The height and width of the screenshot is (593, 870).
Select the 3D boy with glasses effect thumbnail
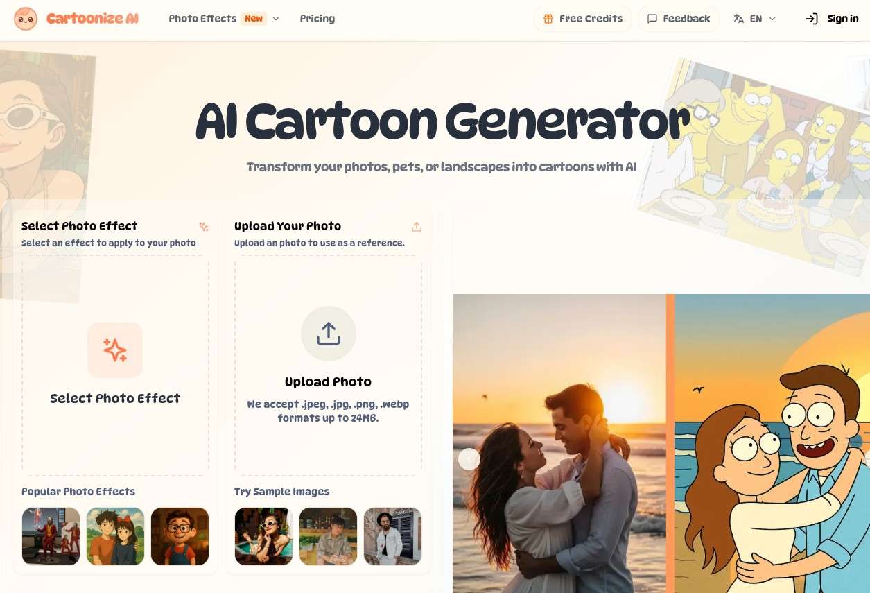tap(180, 536)
